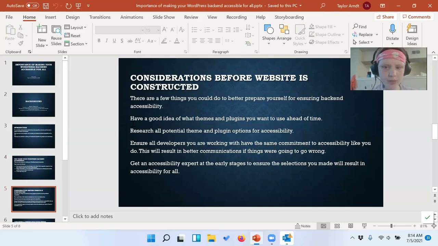Open Firefox from taskbar
The width and height of the screenshot is (438, 246).
click(x=241, y=238)
